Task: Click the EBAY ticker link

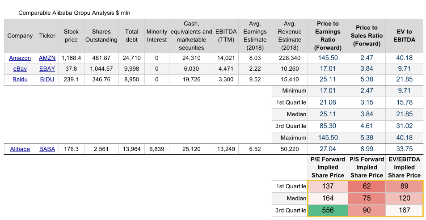Action: coord(47,68)
